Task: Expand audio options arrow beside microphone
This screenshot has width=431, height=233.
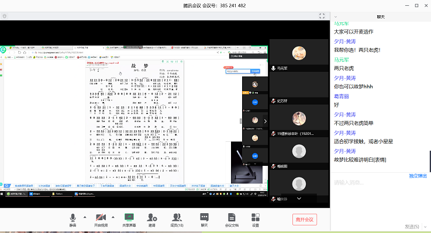Action: click(x=85, y=217)
